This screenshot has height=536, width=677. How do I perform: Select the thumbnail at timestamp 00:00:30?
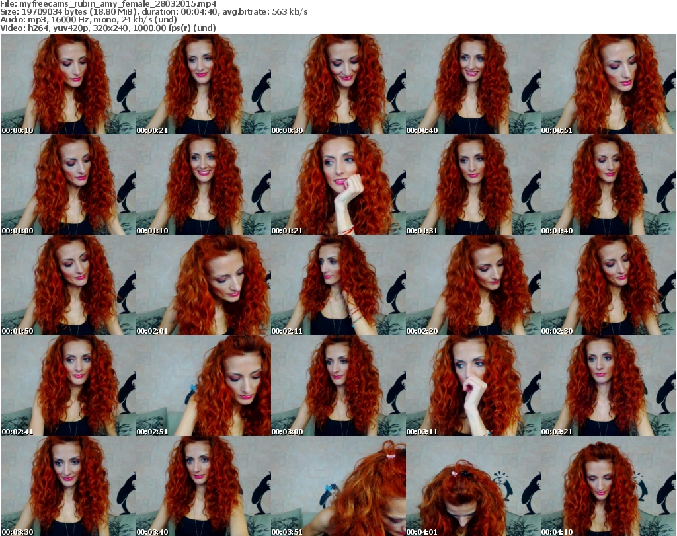[x=338, y=84]
